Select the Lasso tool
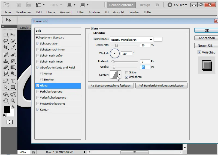Screen dimensions: 218x155 [5, 41]
